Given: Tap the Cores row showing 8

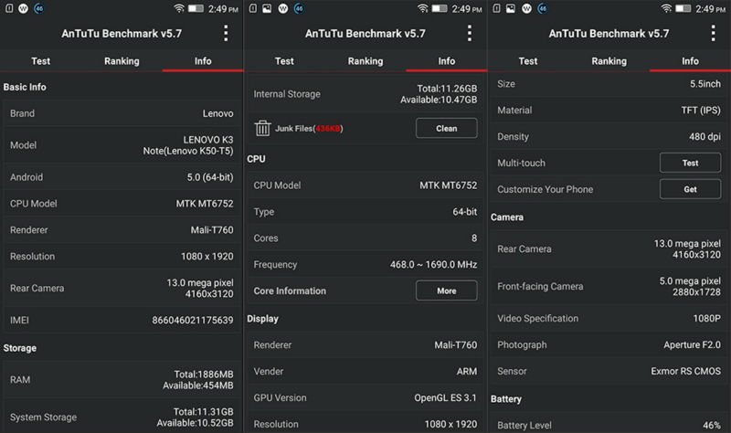Looking at the screenshot, I should tap(365, 238).
